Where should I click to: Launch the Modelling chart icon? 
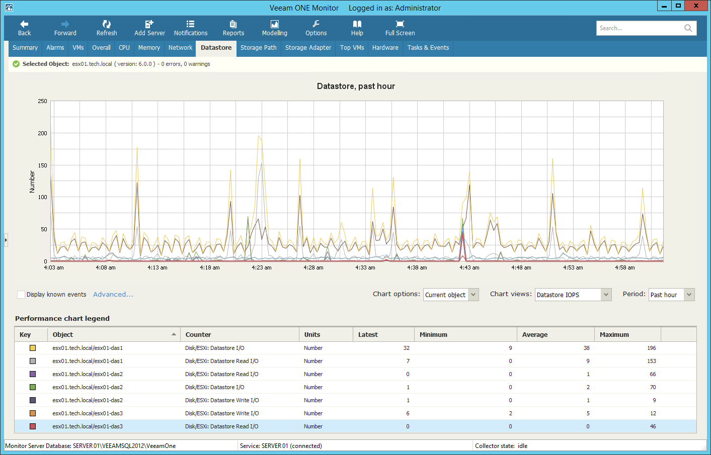tap(275, 24)
